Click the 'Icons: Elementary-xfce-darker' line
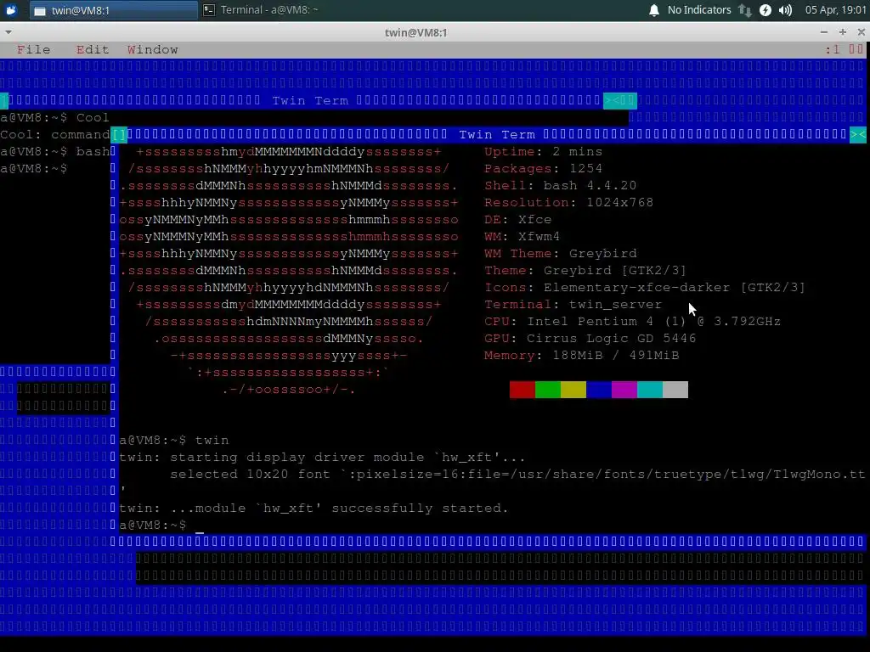 645,288
